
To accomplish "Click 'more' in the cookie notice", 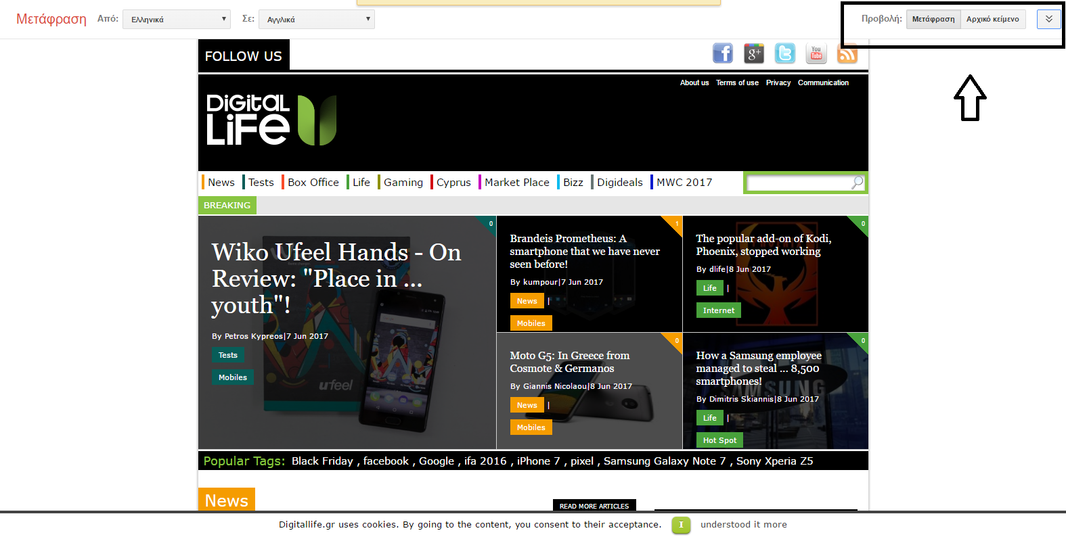I will click(776, 525).
